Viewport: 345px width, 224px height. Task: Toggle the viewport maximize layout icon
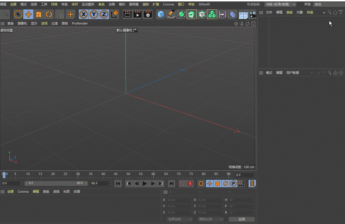pos(253,24)
